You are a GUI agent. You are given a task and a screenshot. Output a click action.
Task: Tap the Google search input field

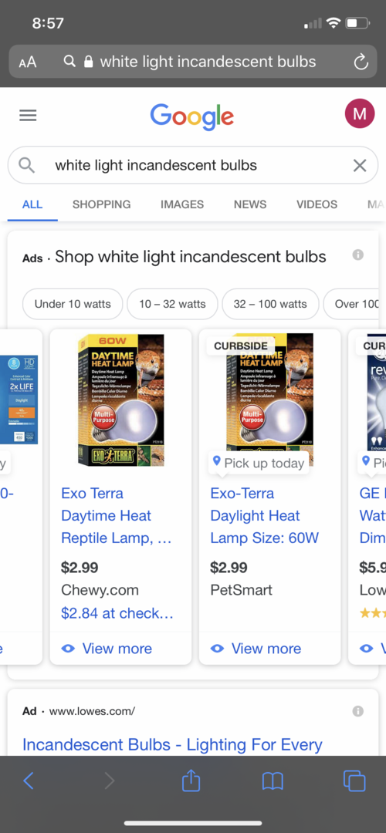coord(193,165)
